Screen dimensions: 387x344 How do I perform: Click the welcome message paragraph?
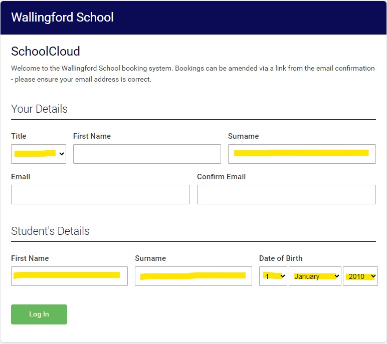click(193, 74)
